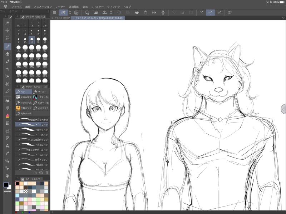Pick brush size 12 in the size palette

pos(32,40)
